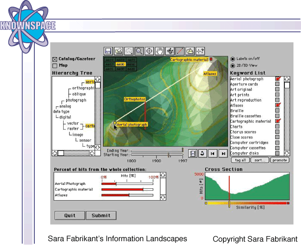Select the magnifying glass zoom tool
The width and height of the screenshot is (301, 245).
coord(139,51)
